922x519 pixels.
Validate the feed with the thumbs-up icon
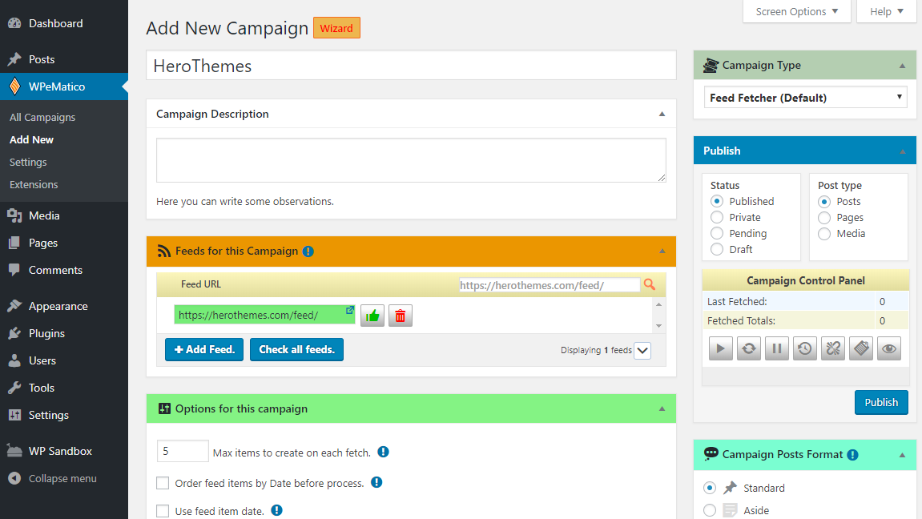[x=372, y=315]
